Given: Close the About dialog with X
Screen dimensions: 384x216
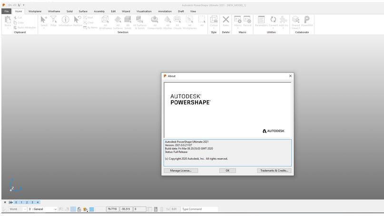Looking at the screenshot, I should click(290, 76).
